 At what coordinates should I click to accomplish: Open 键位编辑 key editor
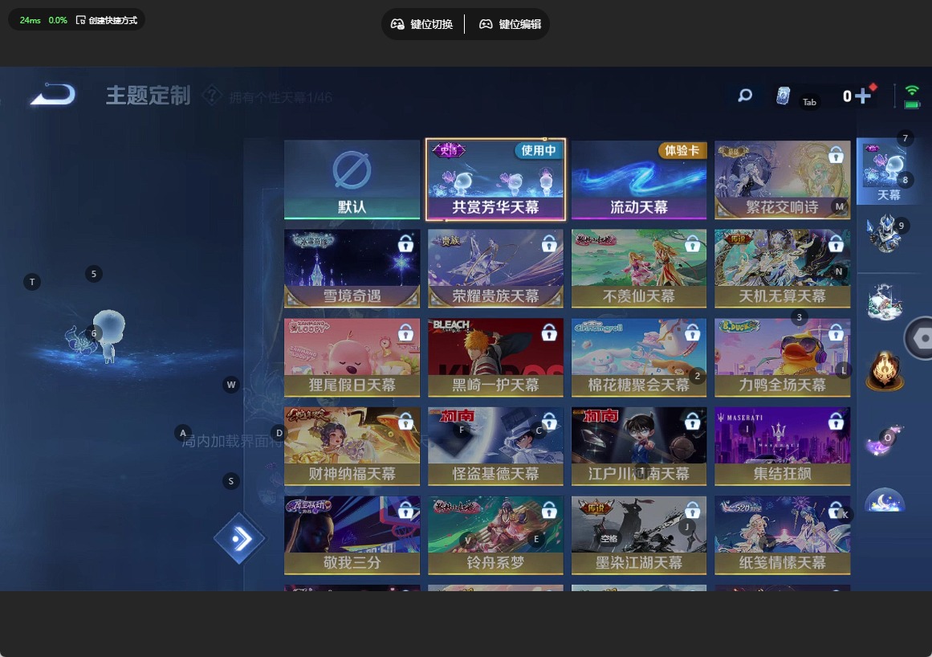click(510, 24)
